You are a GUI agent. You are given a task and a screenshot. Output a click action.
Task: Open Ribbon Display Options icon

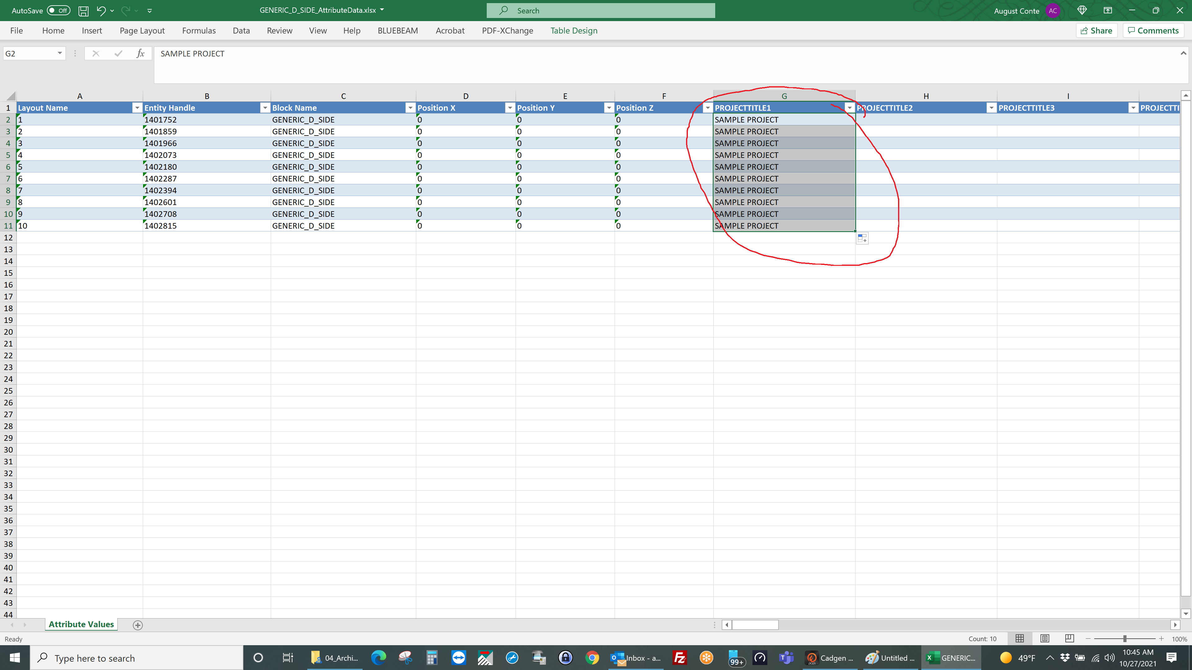click(x=1108, y=10)
